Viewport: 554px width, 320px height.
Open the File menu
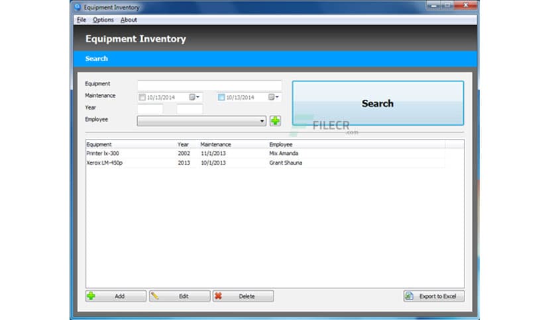pos(82,20)
